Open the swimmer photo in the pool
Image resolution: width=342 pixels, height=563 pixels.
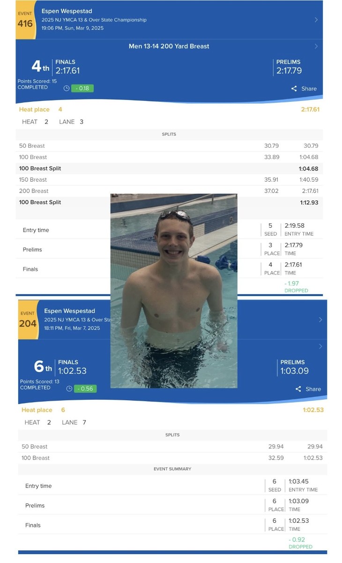tap(174, 291)
